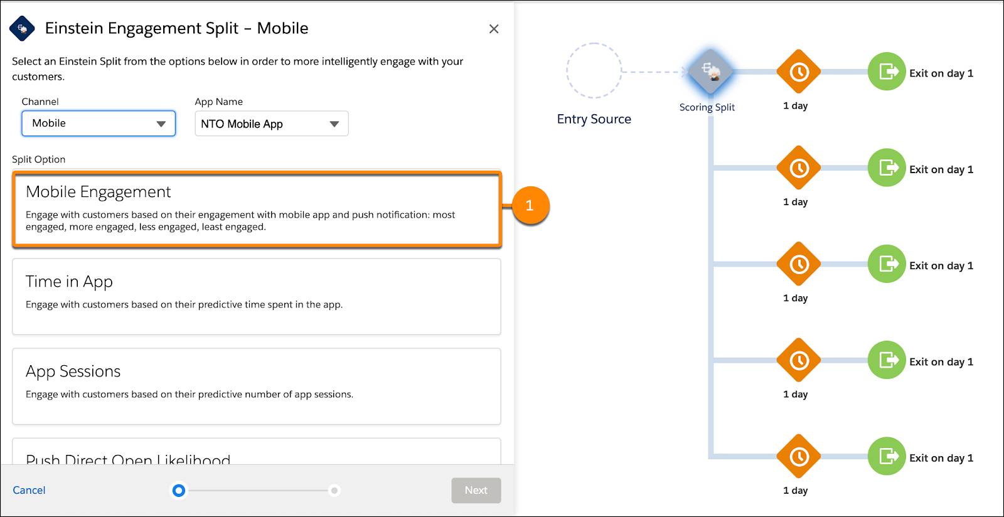Click the wait clock icon in first path
1004x517 pixels.
[x=799, y=72]
